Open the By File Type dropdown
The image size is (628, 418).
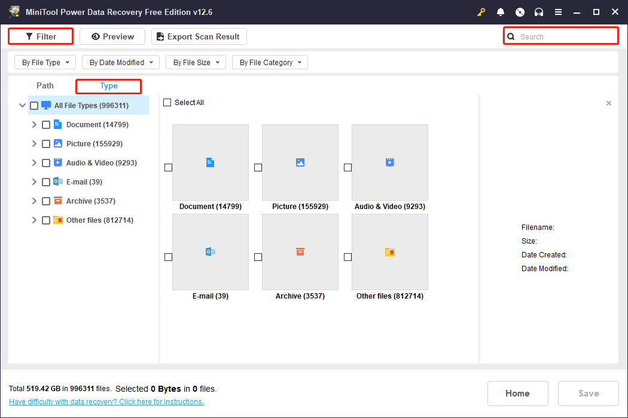(x=45, y=62)
